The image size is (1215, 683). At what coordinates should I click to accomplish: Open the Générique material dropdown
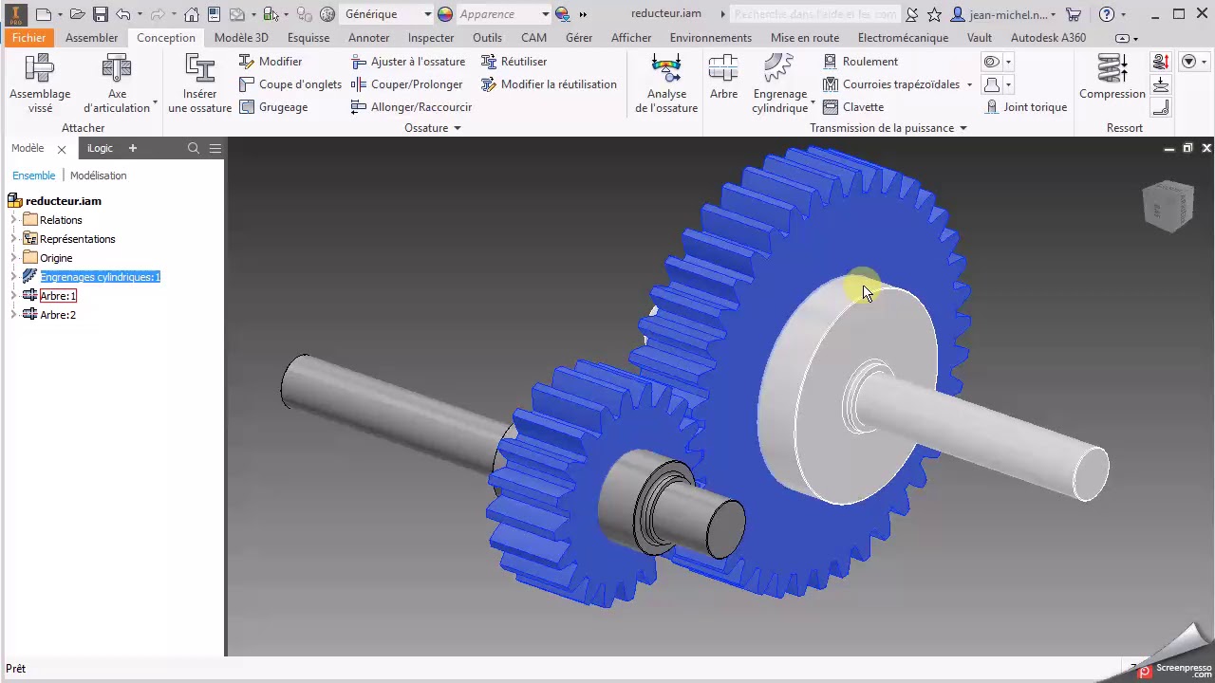[x=386, y=14]
